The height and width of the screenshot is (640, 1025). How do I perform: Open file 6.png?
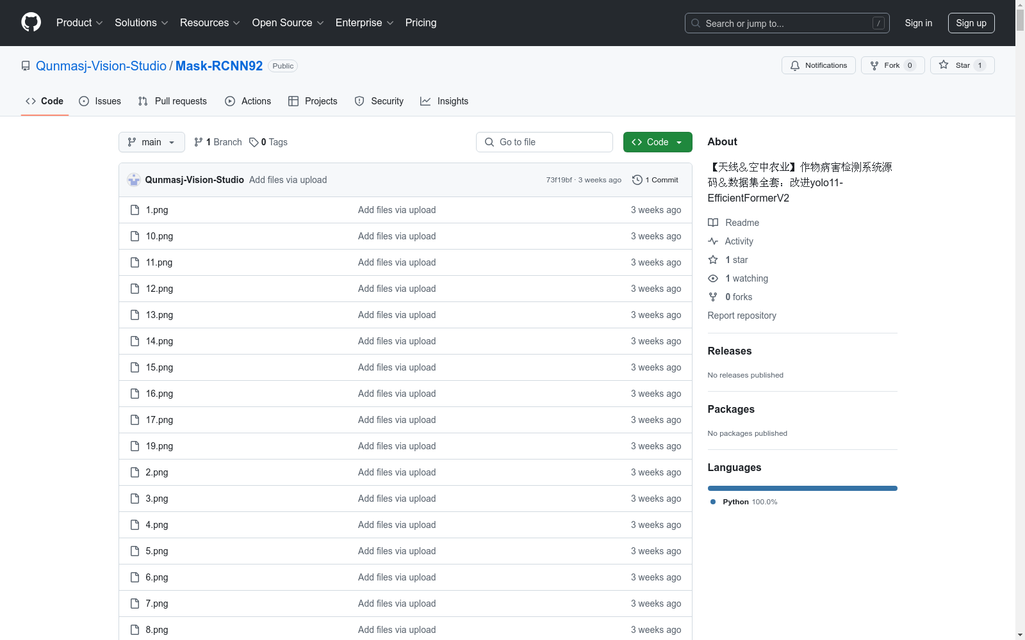click(157, 577)
